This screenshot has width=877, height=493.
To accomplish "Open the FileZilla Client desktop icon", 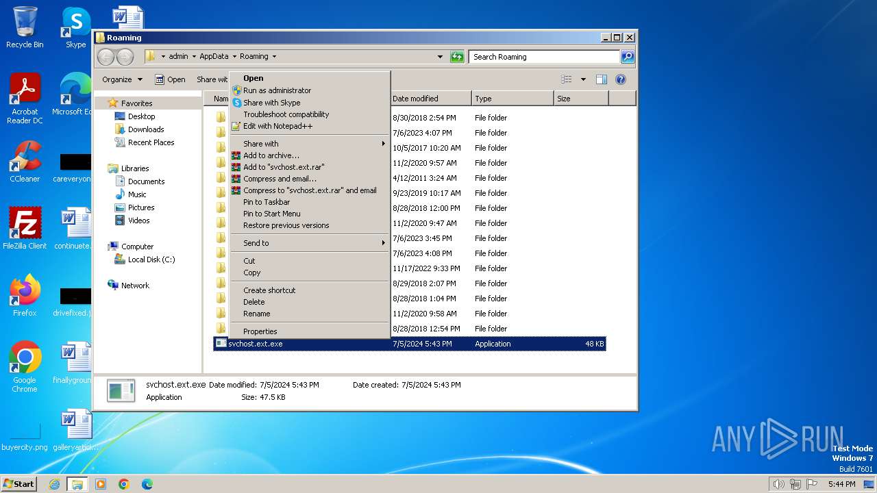I will (x=25, y=229).
